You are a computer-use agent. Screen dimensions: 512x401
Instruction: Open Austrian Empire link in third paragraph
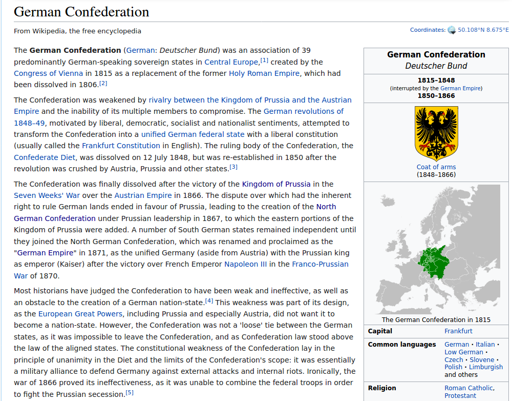coord(143,195)
